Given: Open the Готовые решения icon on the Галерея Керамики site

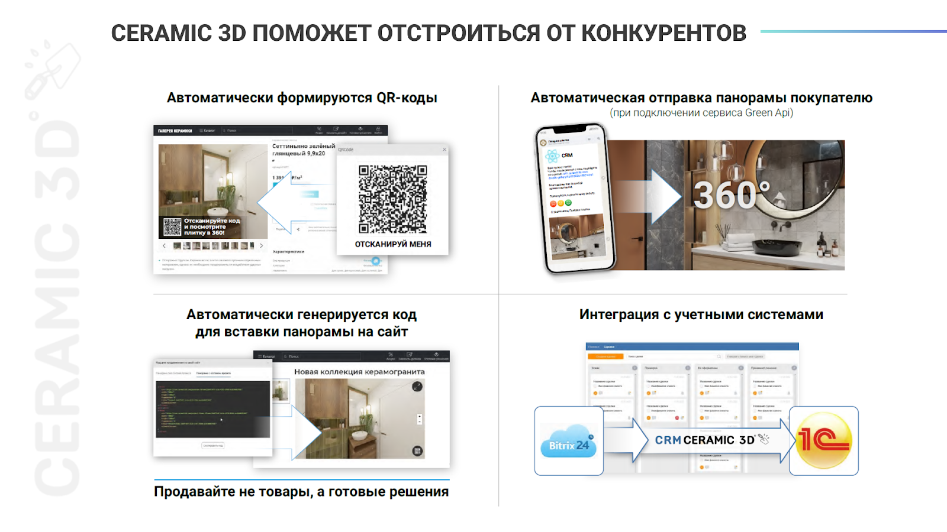Looking at the screenshot, I should click(x=360, y=130).
